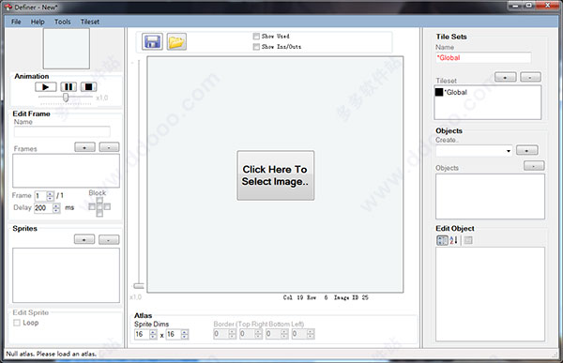Click the animation speed slider handle
The image size is (563, 363).
pyautogui.click(x=66, y=98)
